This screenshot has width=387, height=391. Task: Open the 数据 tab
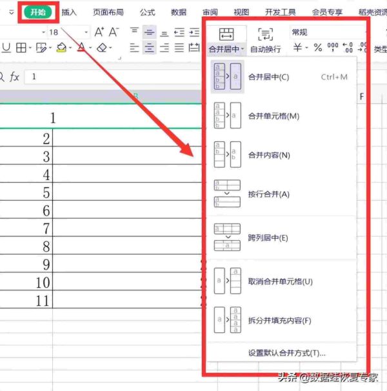click(179, 12)
